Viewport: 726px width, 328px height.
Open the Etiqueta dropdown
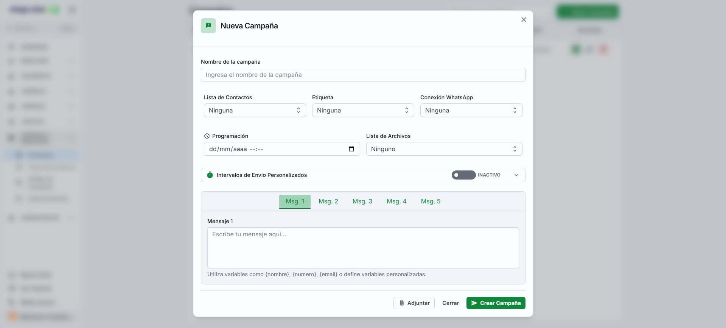363,110
